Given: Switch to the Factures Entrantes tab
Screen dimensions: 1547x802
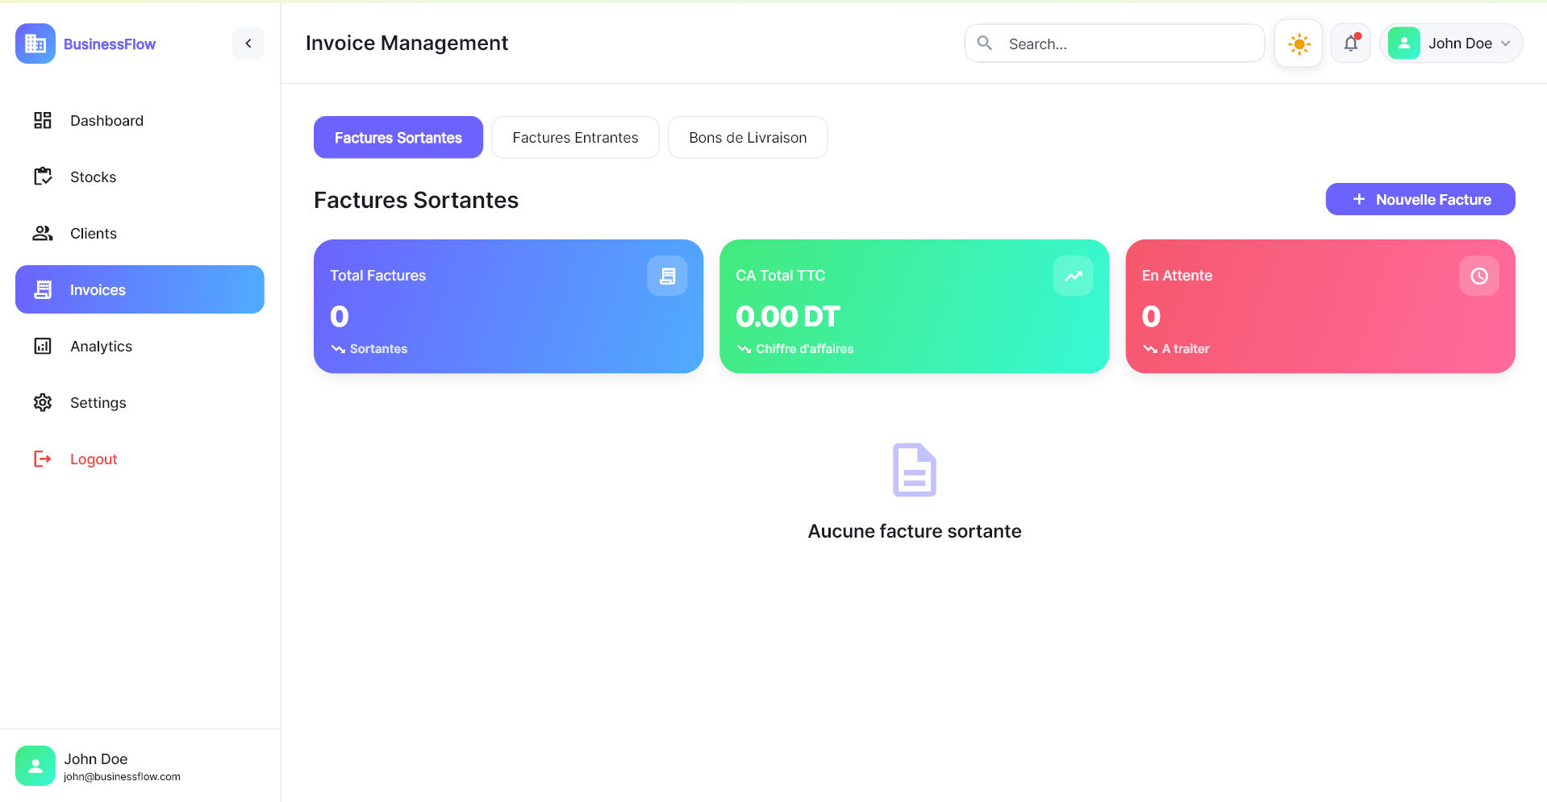Looking at the screenshot, I should (575, 137).
